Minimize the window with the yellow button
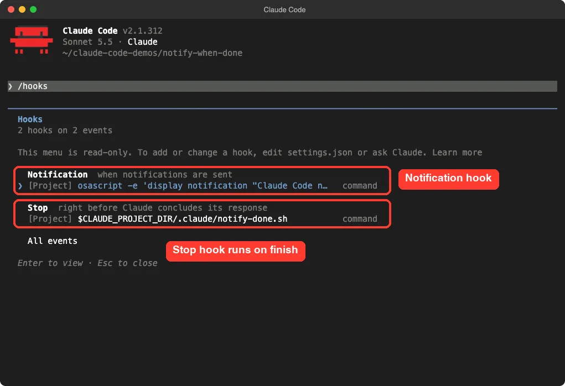 tap(22, 9)
